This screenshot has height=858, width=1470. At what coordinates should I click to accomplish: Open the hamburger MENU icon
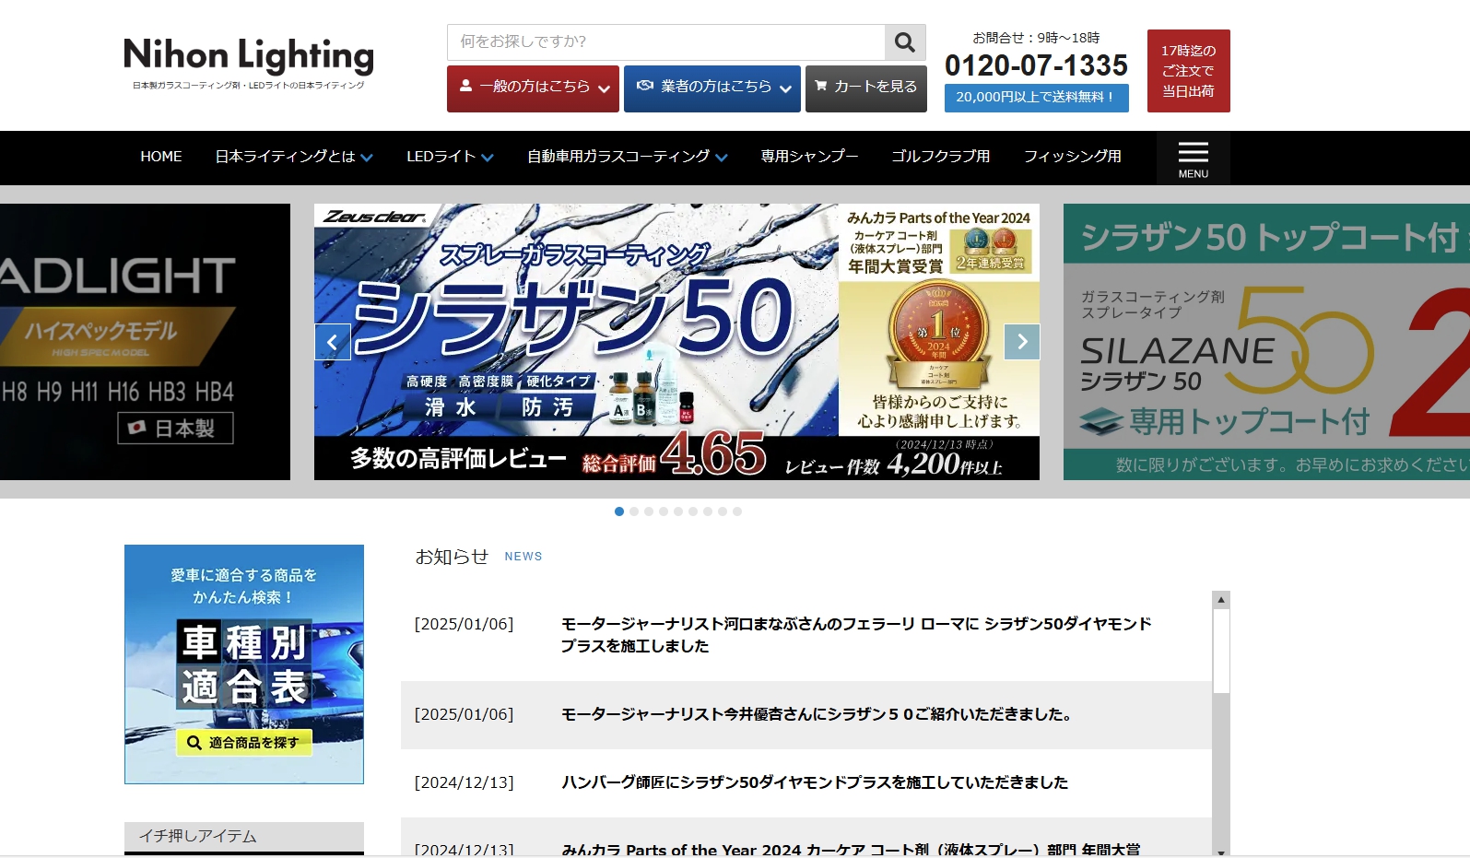tap(1193, 159)
